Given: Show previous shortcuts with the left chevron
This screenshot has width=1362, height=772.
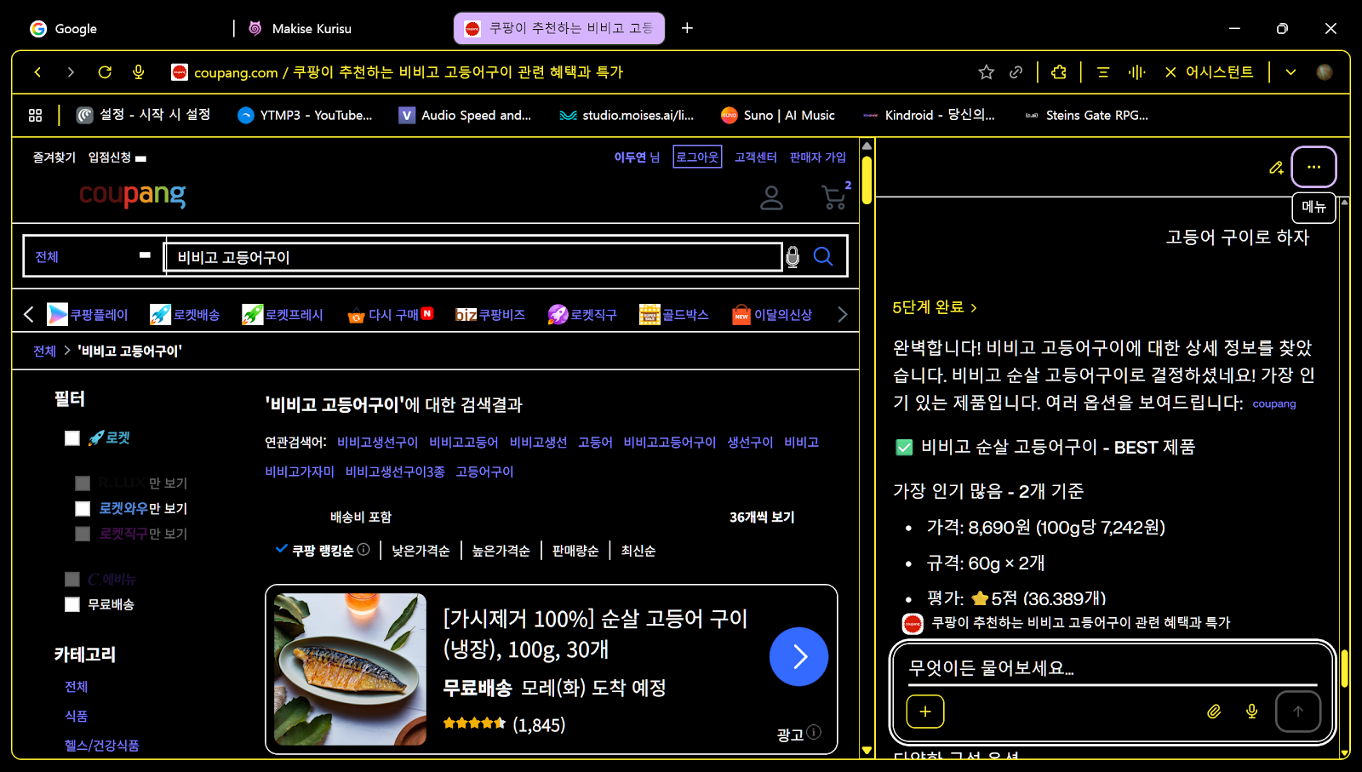Looking at the screenshot, I should (x=29, y=315).
